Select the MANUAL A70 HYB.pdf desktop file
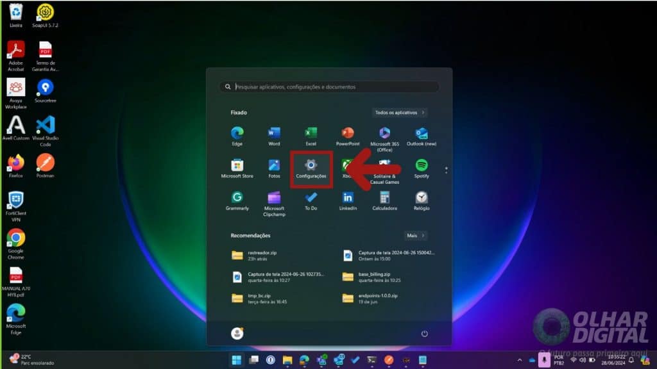Image resolution: width=657 pixels, height=369 pixels. [x=16, y=282]
